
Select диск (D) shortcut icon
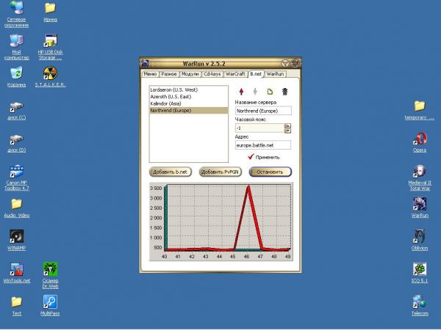coord(17,144)
